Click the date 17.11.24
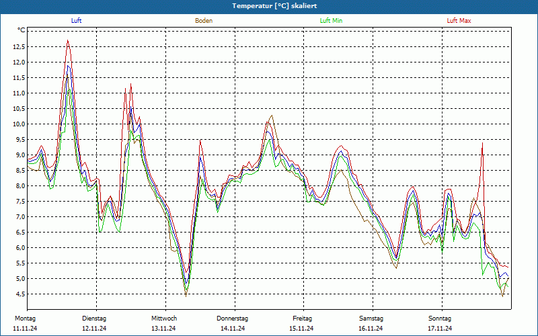The width and height of the screenshot is (538, 336). click(440, 329)
